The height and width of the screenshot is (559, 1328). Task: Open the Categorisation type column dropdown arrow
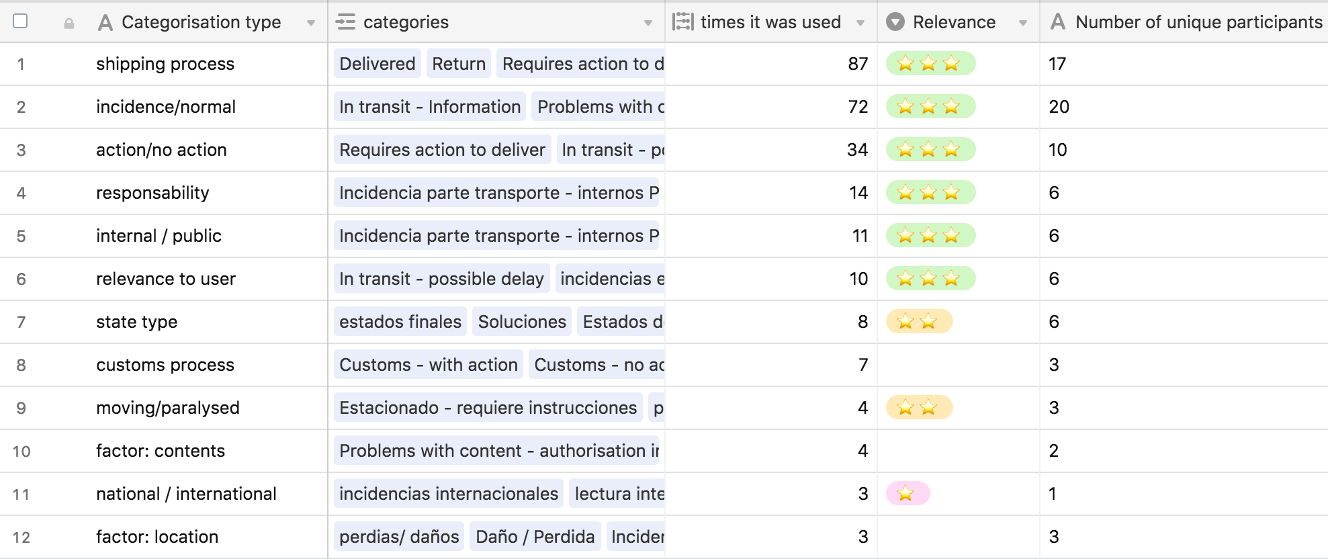(310, 23)
